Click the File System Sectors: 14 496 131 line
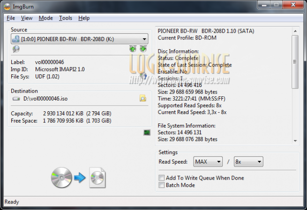This screenshot has height=210, width=307. [x=180, y=132]
